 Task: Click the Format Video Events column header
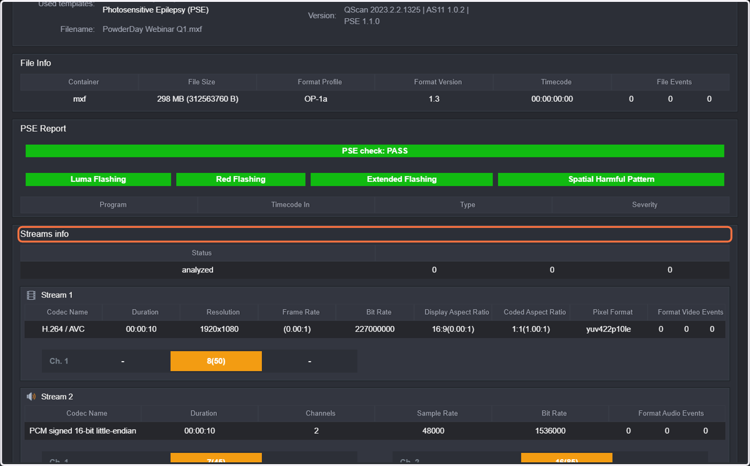pyautogui.click(x=691, y=312)
